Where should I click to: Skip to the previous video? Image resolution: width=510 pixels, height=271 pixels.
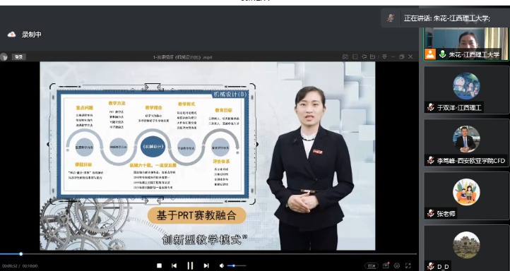[x=174, y=265]
